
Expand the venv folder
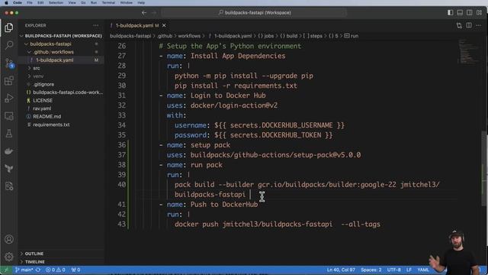point(61,76)
